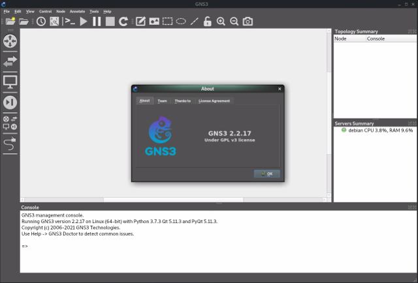The height and width of the screenshot is (283, 418).
Task: Suspend all nodes with pause icon
Action: coord(97,22)
